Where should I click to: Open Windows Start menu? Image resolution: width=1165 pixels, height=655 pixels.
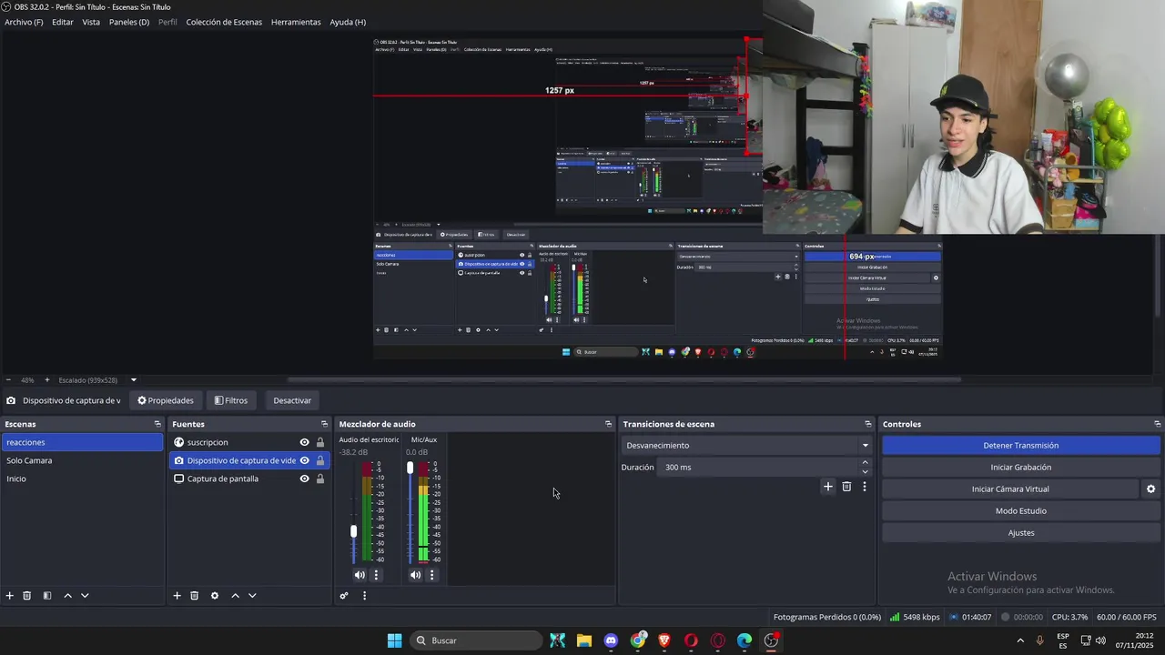pos(394,640)
